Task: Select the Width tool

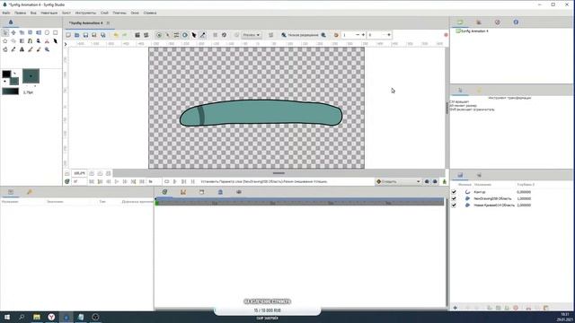Action: pyautogui.click(x=56, y=41)
